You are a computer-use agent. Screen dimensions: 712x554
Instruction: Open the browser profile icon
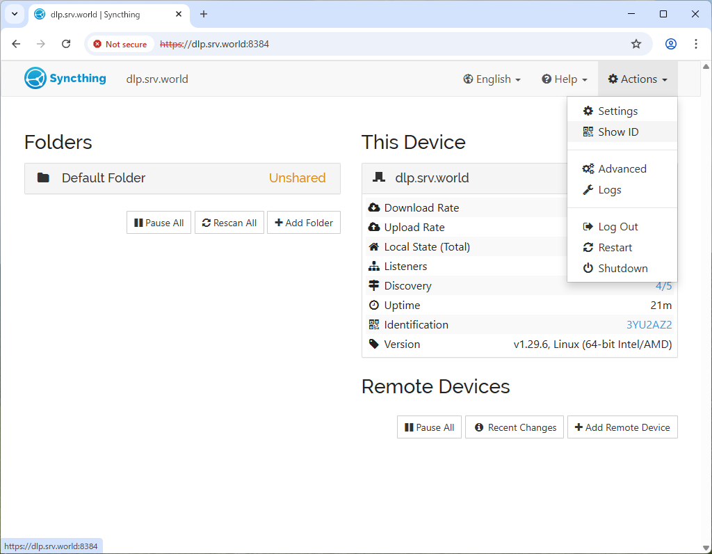(671, 44)
